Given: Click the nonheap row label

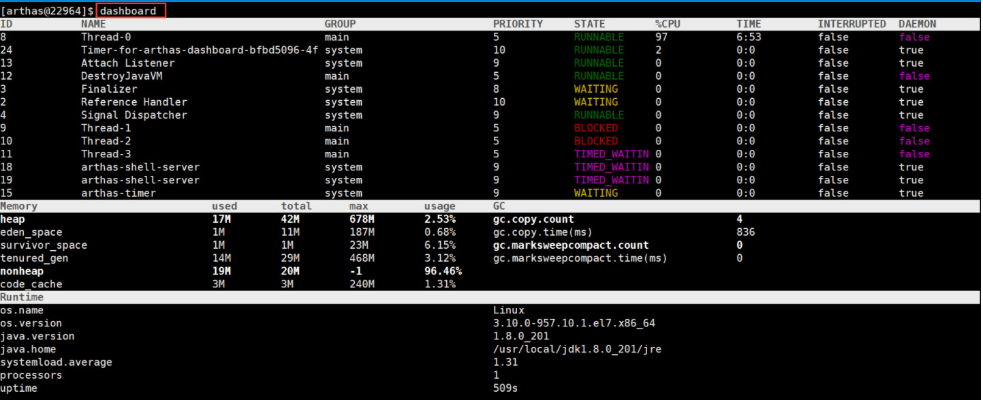Looking at the screenshot, I should [22, 271].
